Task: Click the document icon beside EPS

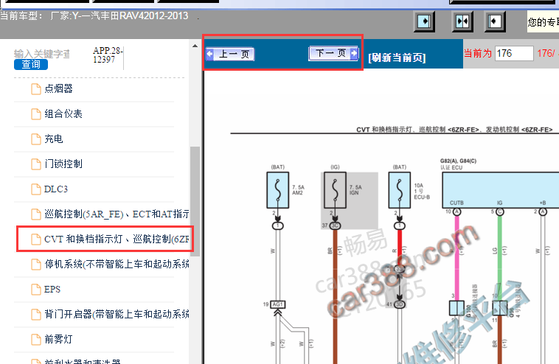Action: [x=36, y=290]
